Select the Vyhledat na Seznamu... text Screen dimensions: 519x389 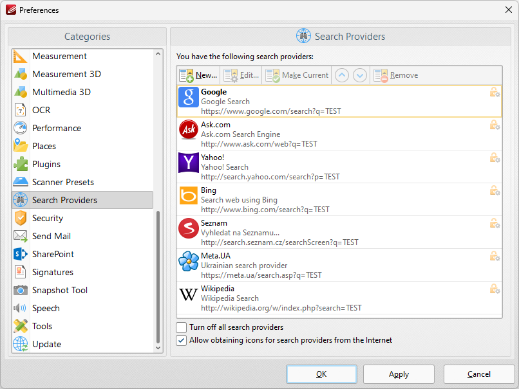(240, 233)
